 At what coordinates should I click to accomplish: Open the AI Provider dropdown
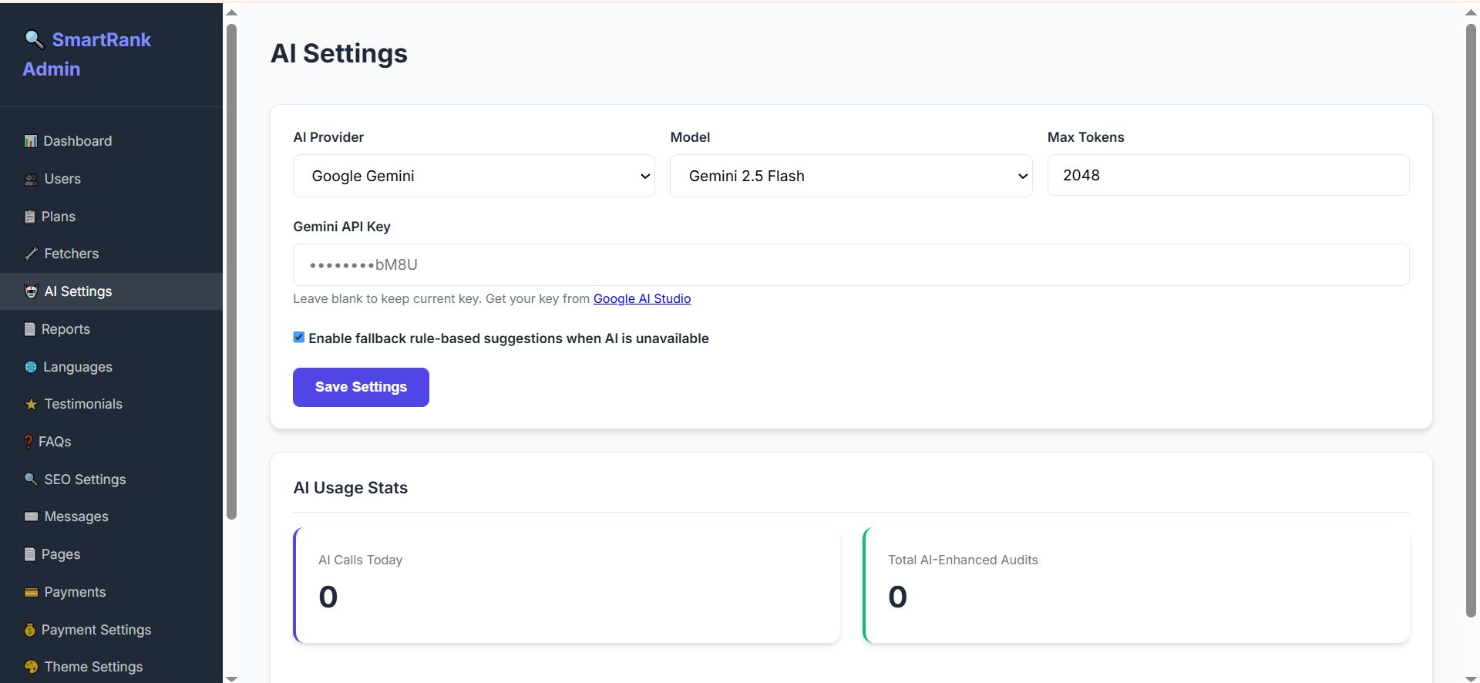(473, 176)
